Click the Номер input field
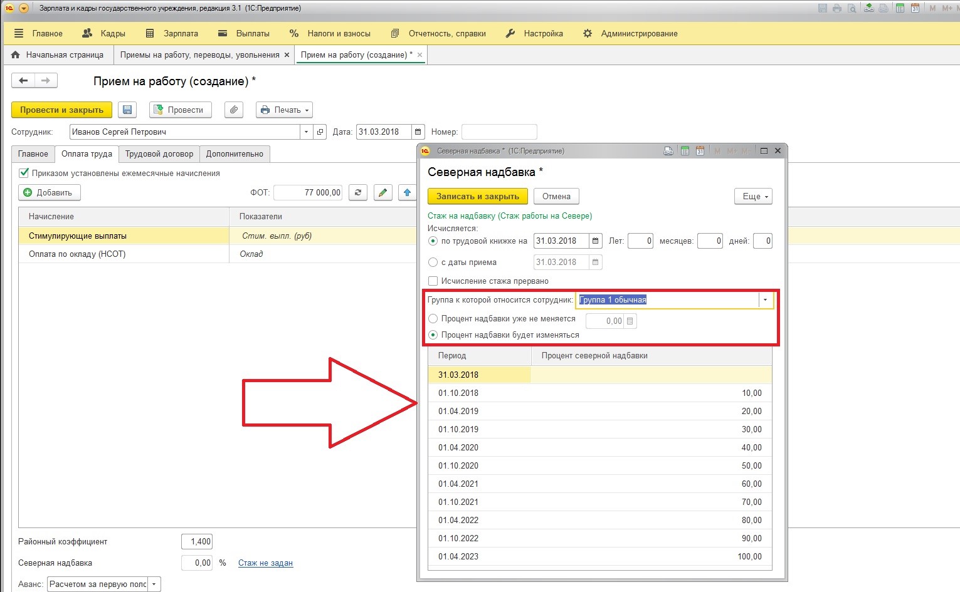The image size is (960, 592). coord(499,132)
